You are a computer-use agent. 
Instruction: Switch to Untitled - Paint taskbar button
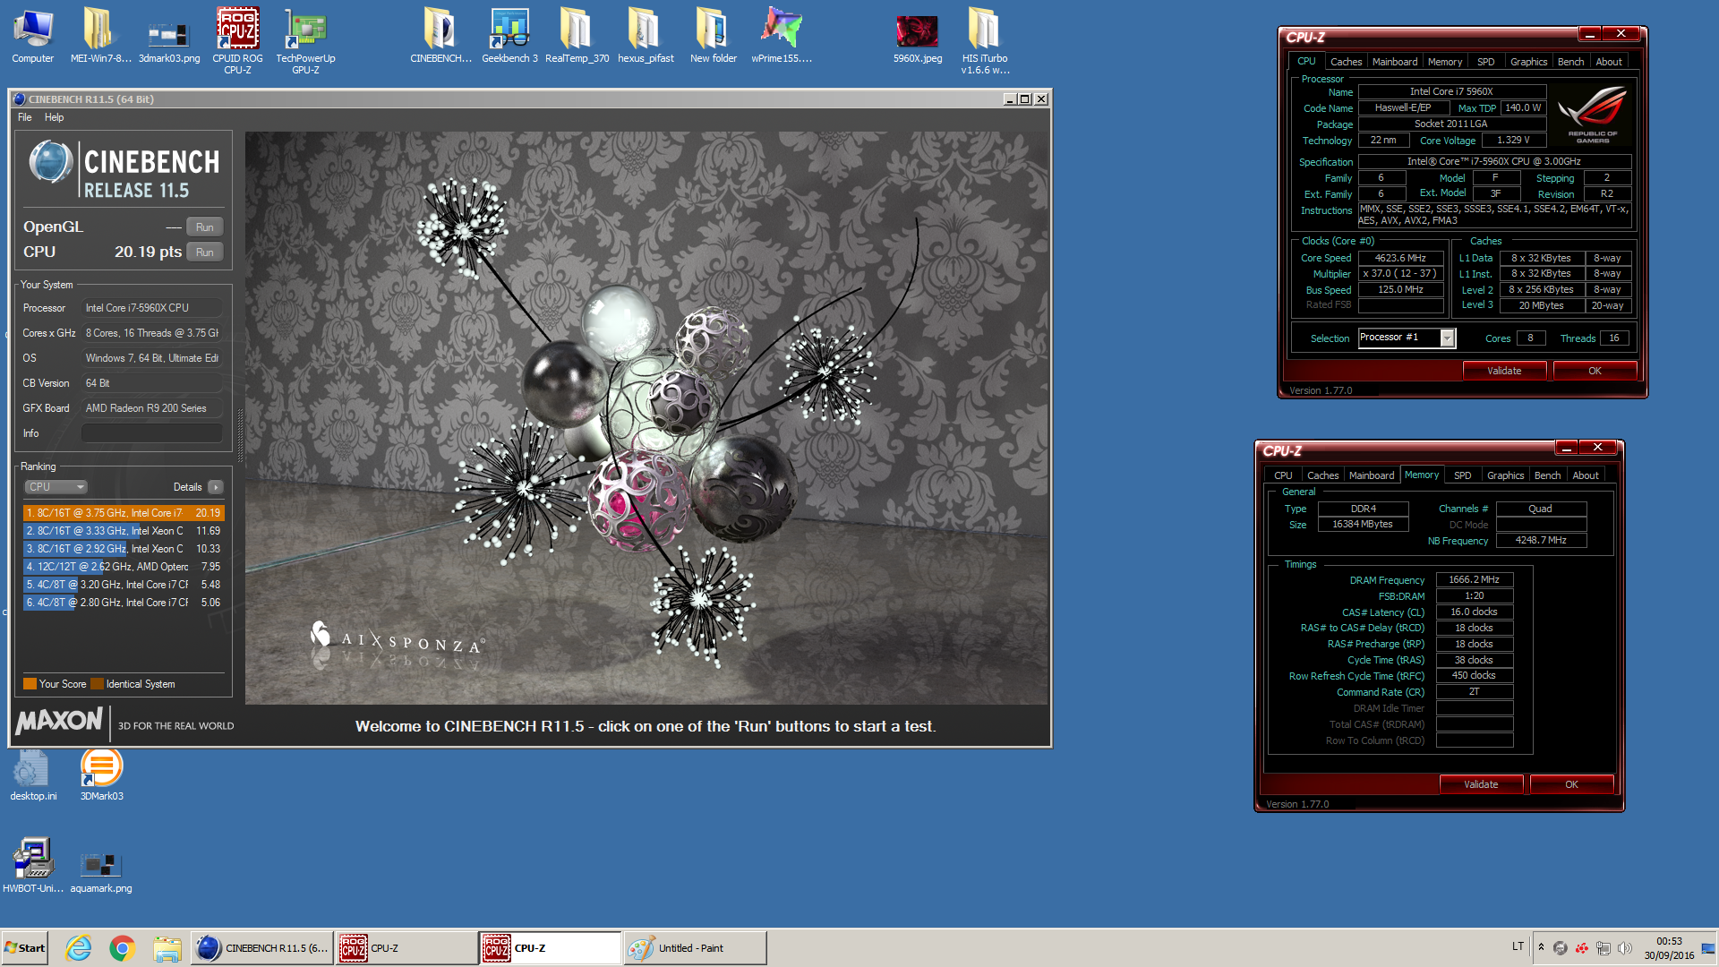[x=695, y=947]
